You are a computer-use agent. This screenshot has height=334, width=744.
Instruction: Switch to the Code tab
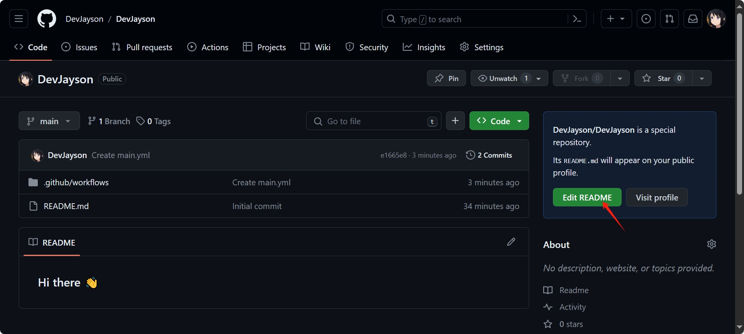tap(31, 47)
